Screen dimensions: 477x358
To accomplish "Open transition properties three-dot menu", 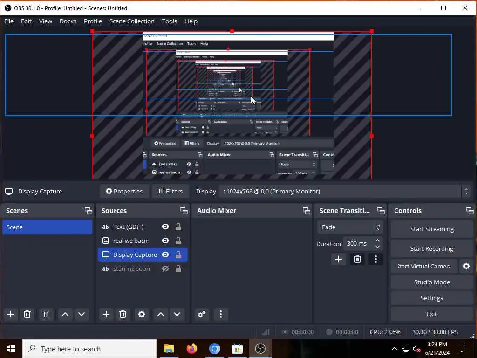I will point(376,259).
